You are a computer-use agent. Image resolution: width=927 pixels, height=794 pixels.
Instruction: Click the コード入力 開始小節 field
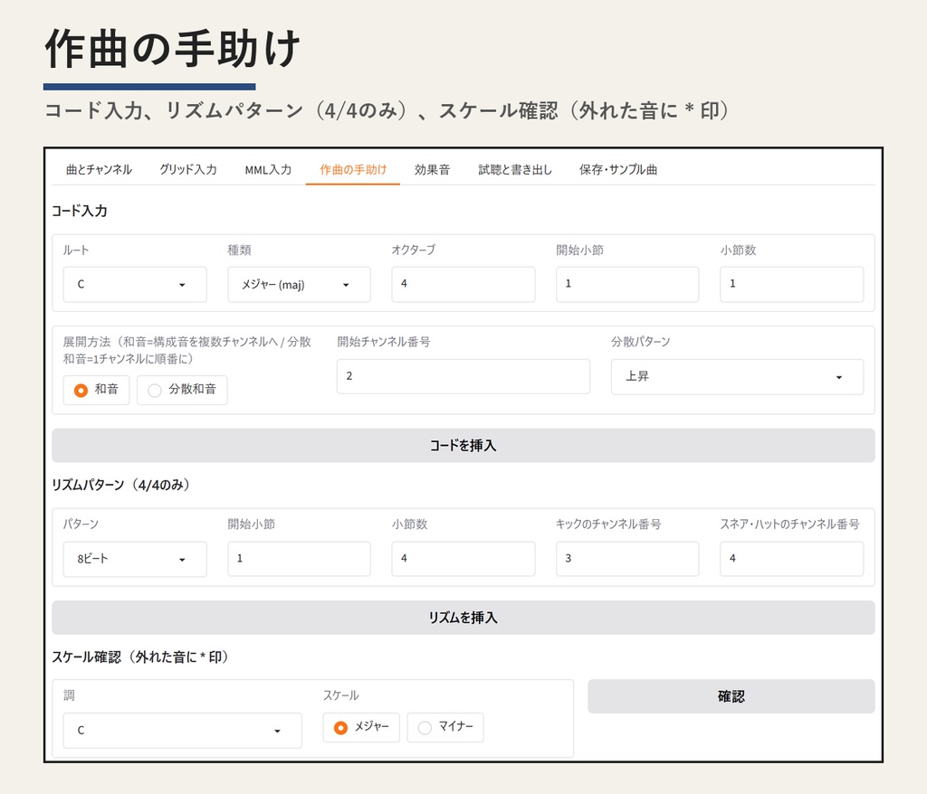coord(627,284)
